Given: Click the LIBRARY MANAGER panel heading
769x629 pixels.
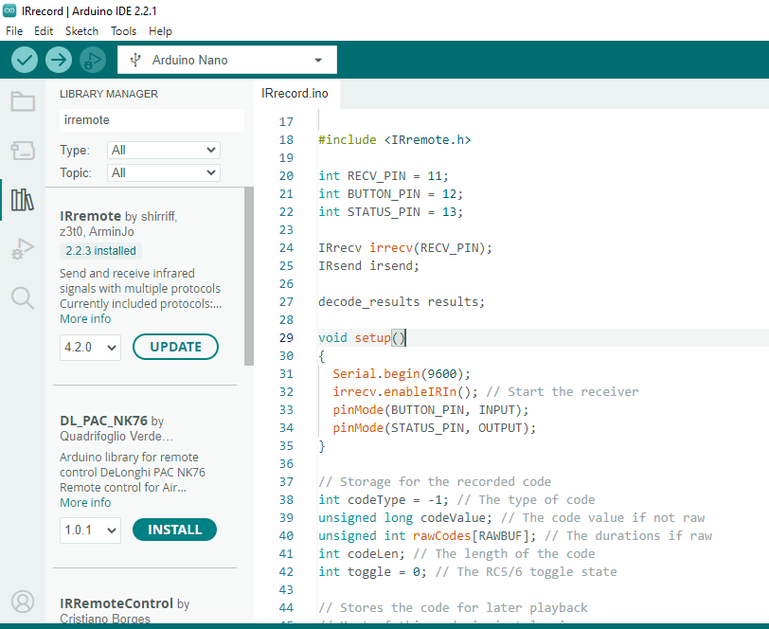Looking at the screenshot, I should coord(109,94).
